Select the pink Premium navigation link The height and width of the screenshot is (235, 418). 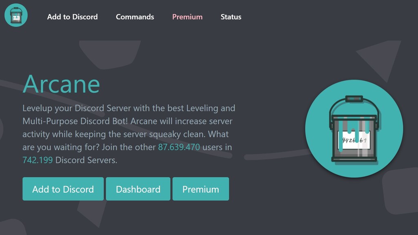click(x=187, y=17)
